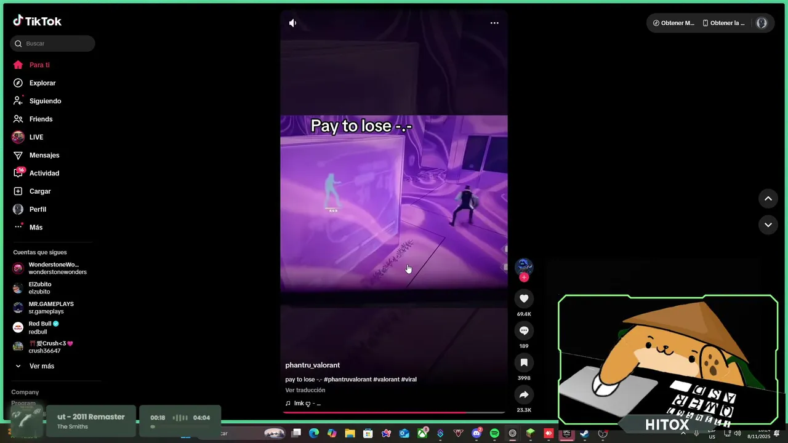
Task: Save video with bookmark icon
Action: coord(524,362)
